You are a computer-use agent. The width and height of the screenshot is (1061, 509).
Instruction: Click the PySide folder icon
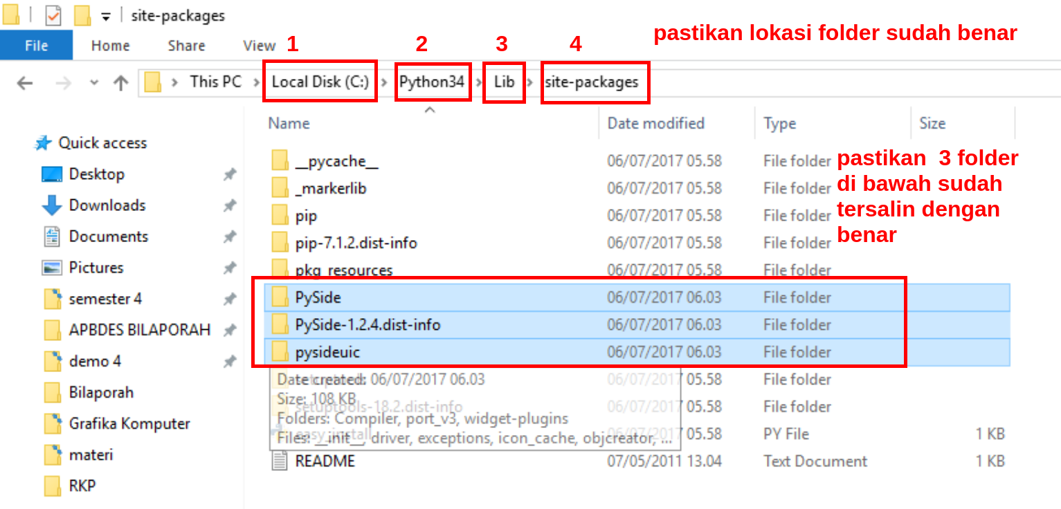pos(280,297)
